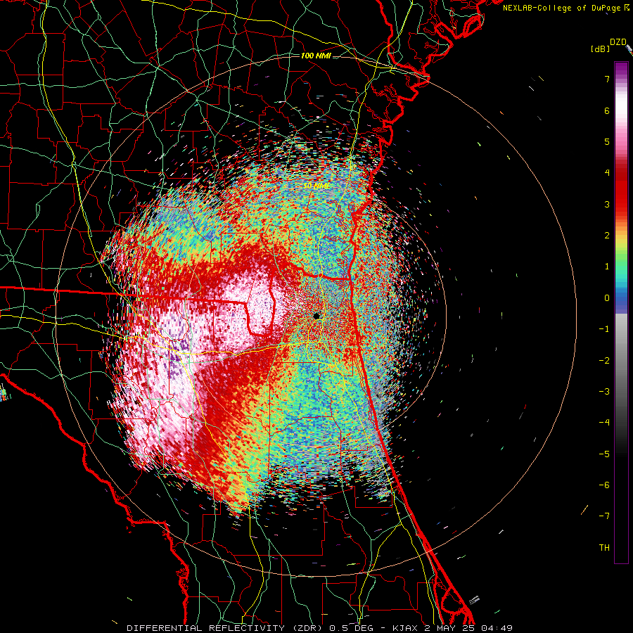Click the 50 NMI range ring label
633x633 pixels.
[316, 186]
